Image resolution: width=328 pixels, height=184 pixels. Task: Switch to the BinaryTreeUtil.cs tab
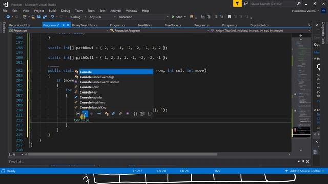85,25
